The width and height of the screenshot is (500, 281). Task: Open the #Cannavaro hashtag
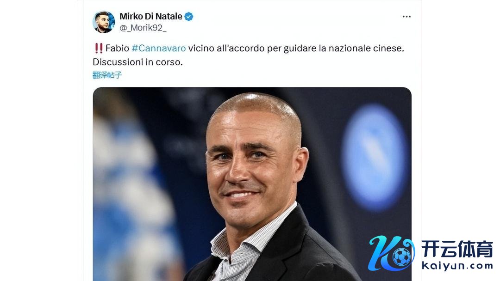(x=158, y=48)
